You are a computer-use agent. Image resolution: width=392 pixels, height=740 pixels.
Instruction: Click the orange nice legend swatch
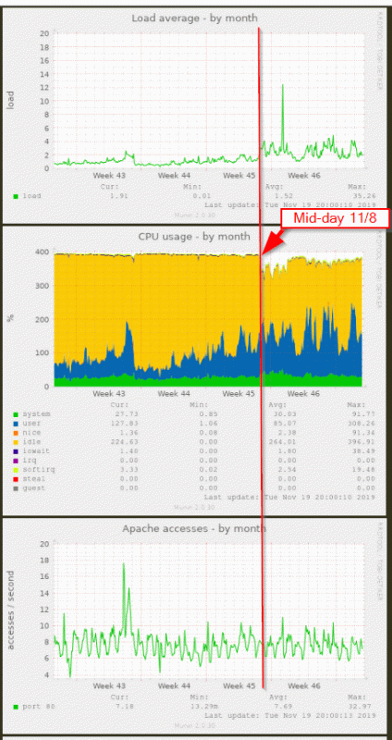[x=16, y=433]
